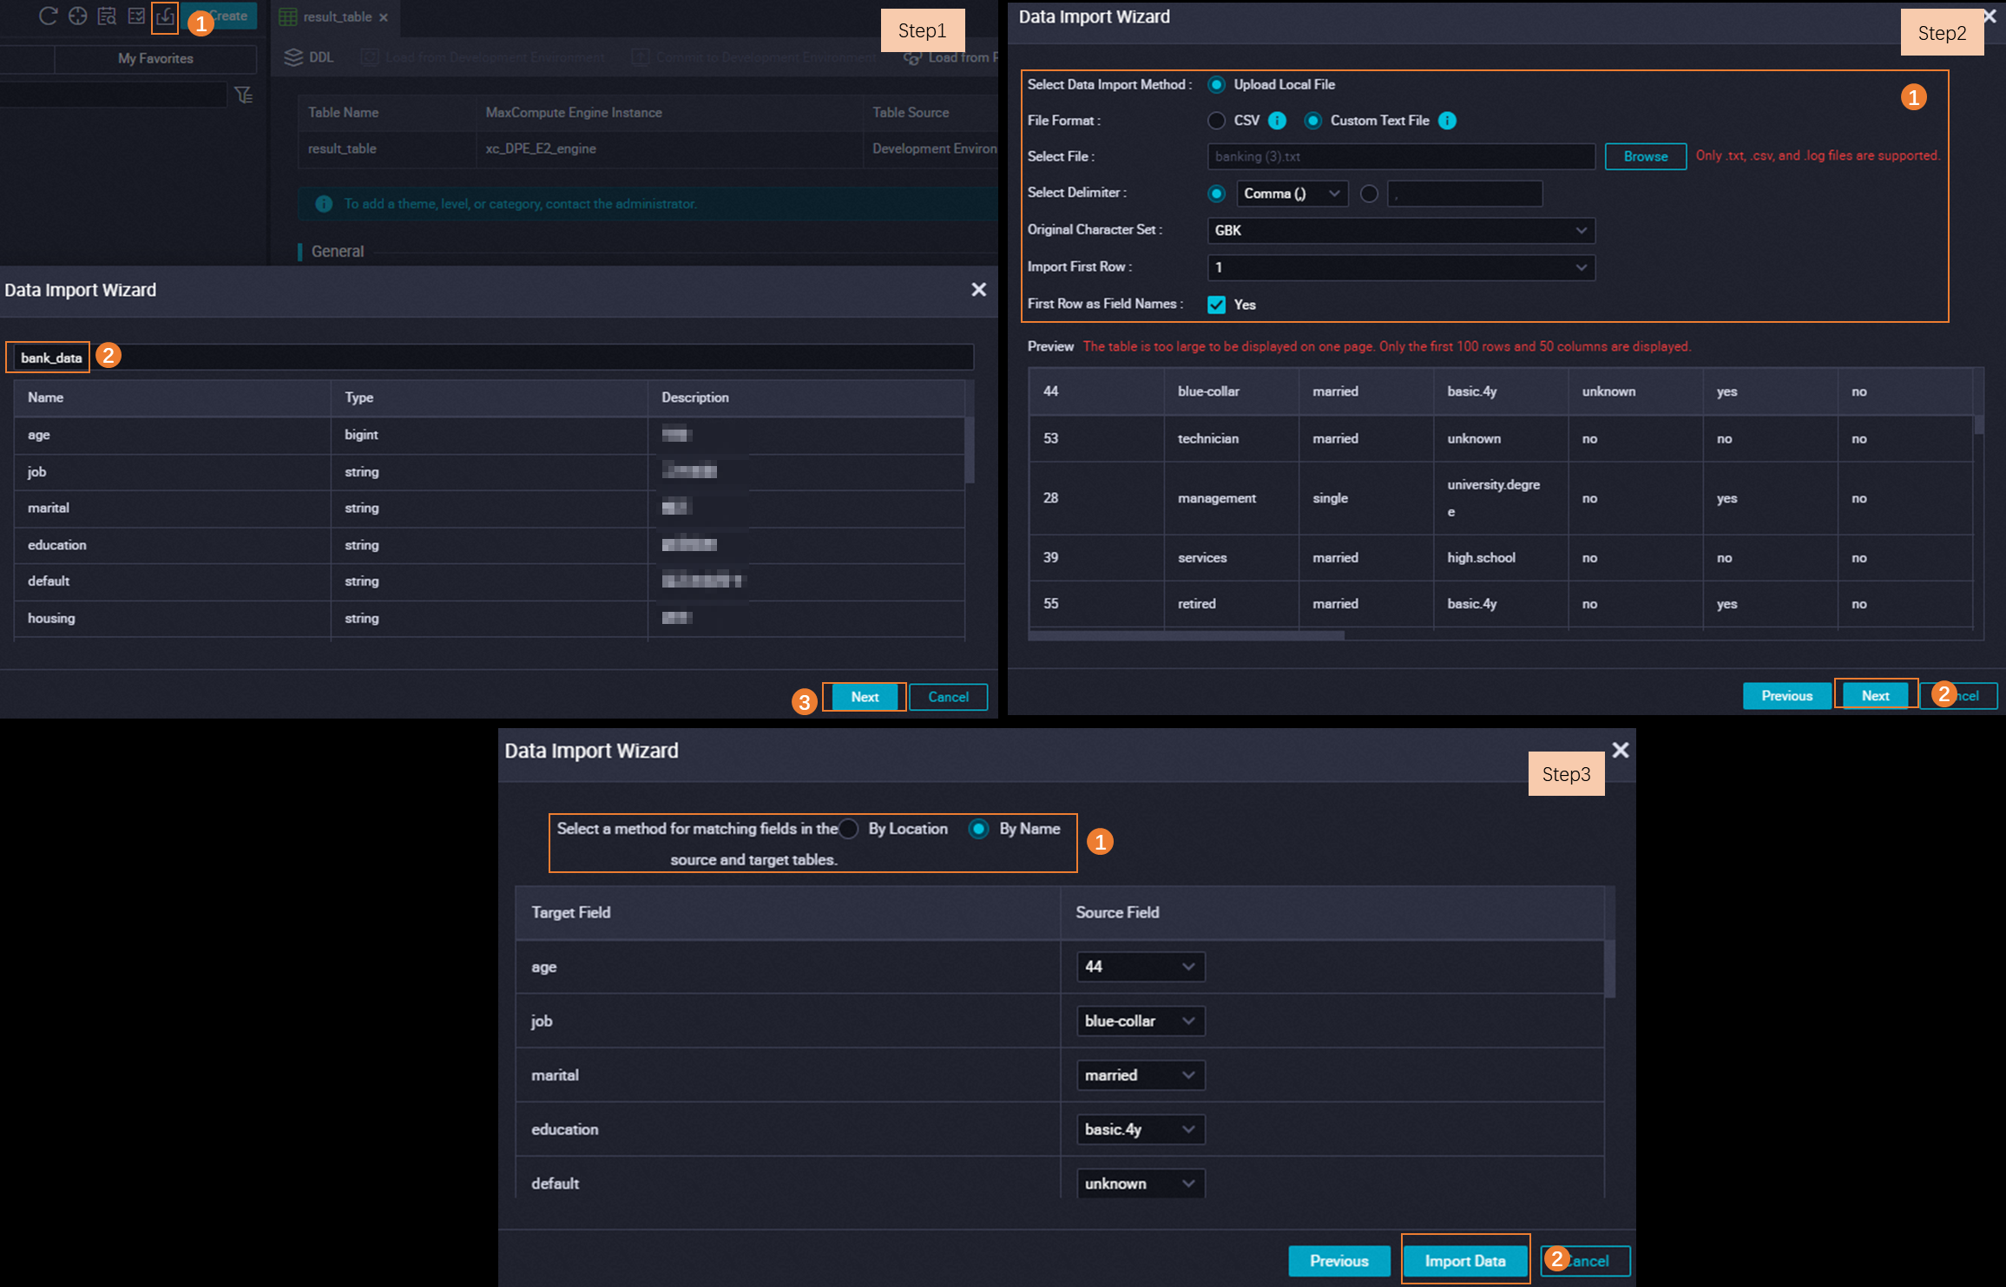
Task: Click the Browse button to select file
Action: coord(1645,156)
